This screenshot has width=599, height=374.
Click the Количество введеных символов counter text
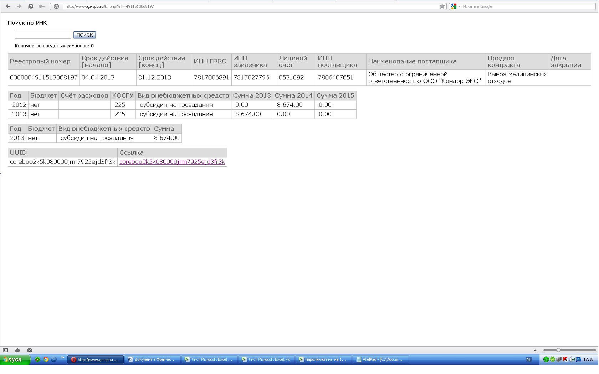[x=54, y=46]
